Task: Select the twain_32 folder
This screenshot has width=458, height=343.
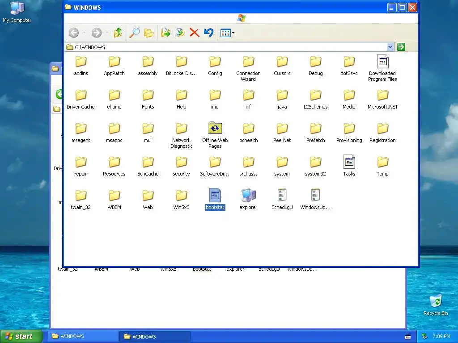Action: tap(81, 200)
